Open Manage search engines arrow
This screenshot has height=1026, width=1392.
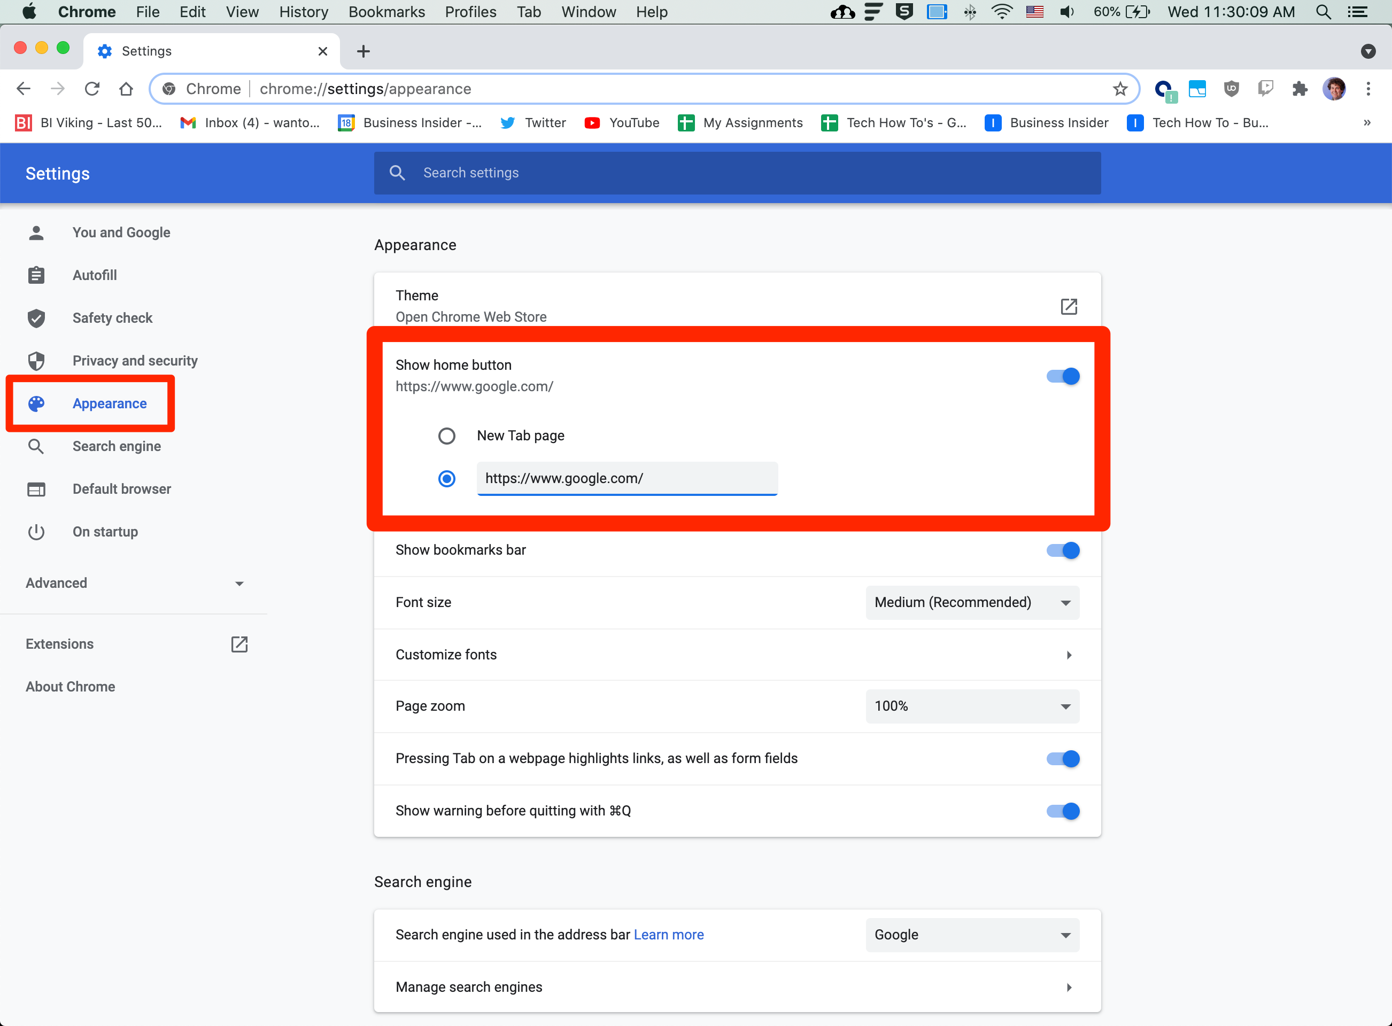point(1069,988)
